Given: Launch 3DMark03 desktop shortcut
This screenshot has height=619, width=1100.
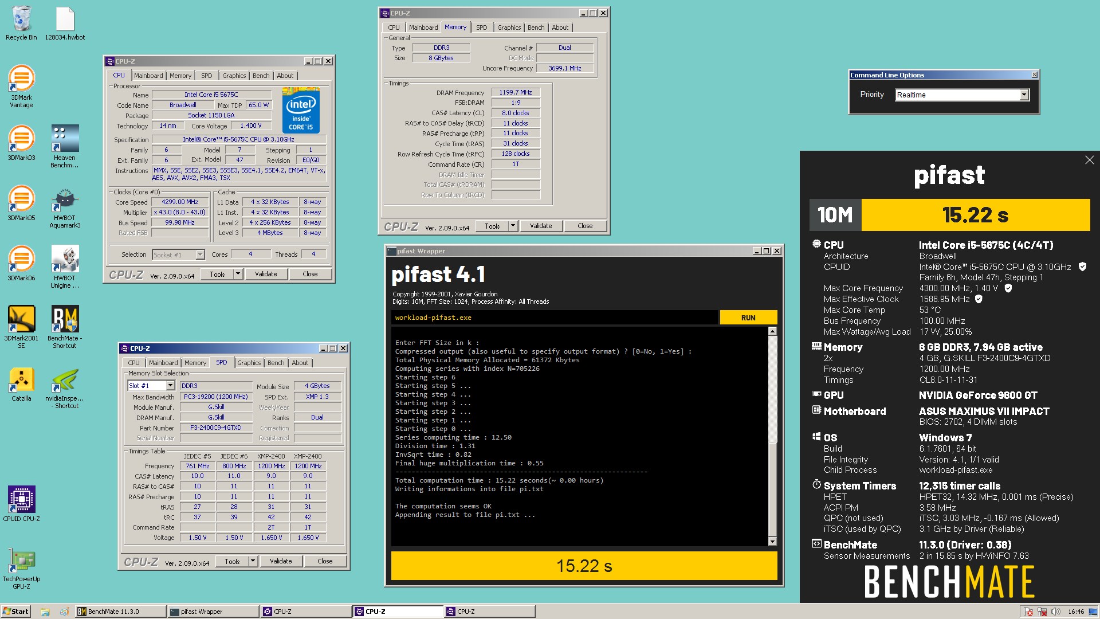Looking at the screenshot, I should click(x=21, y=143).
